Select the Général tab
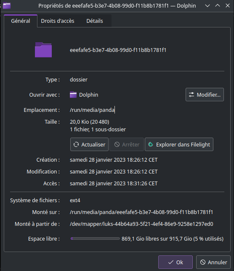This screenshot has width=234, height=271. [x=21, y=21]
